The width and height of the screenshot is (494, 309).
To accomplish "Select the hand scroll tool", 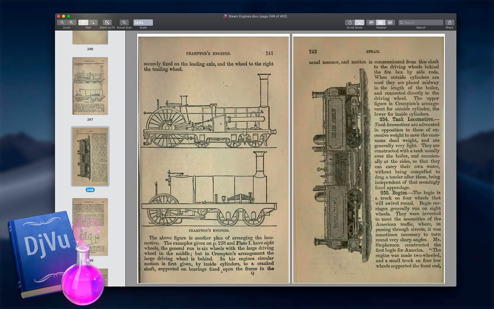I will (83, 23).
